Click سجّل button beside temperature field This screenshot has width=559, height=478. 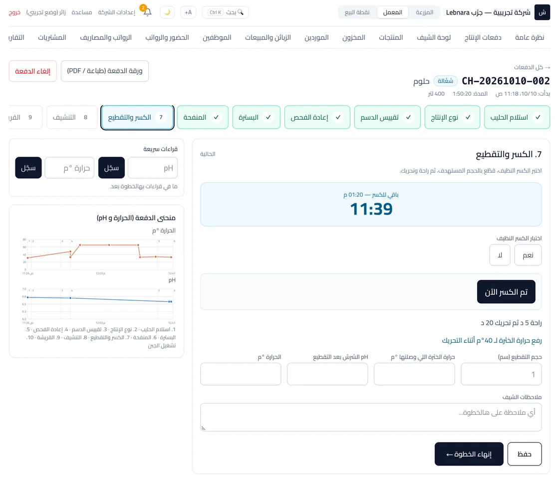(x=28, y=168)
